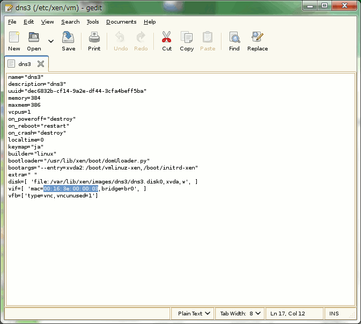Image resolution: width=361 pixels, height=324 pixels.
Task: Click the window resize grip in status bar
Action: click(352, 315)
